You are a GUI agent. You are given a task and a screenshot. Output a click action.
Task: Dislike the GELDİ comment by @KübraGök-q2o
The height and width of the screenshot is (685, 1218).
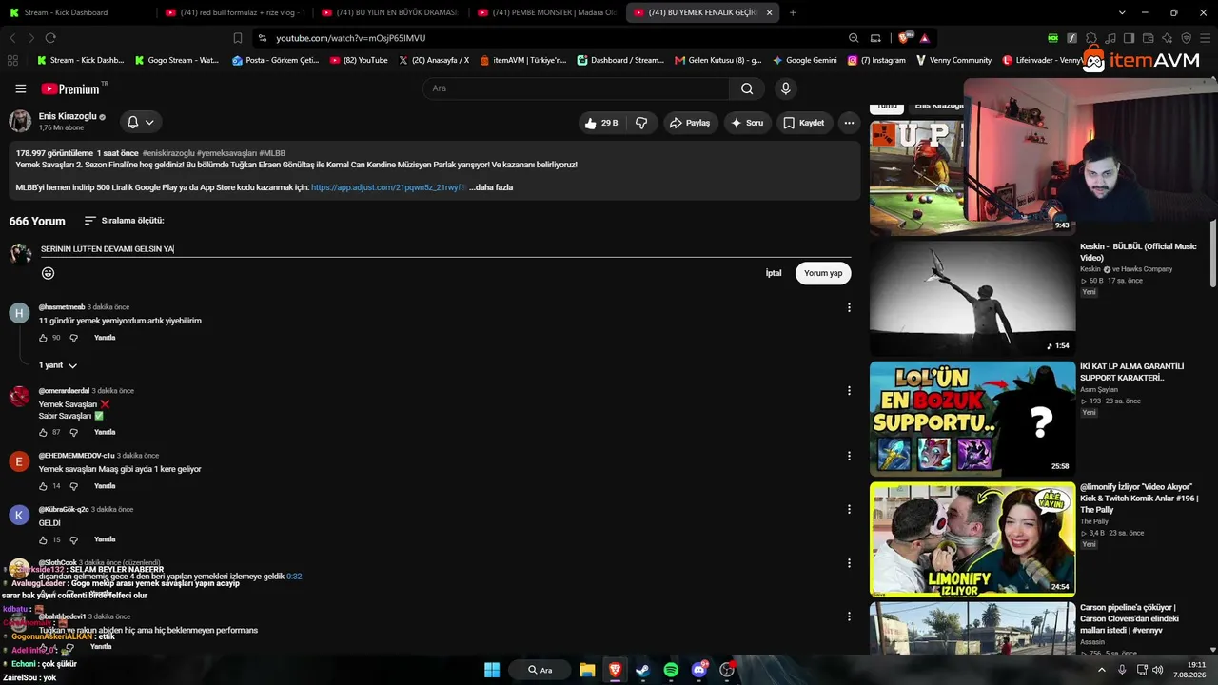73,539
